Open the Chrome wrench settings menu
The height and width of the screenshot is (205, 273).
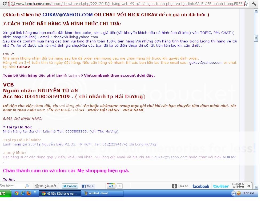pyautogui.click(x=254, y=3)
